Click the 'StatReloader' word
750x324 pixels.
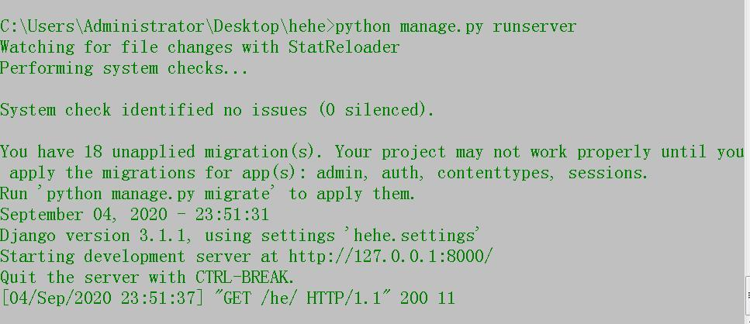(344, 47)
